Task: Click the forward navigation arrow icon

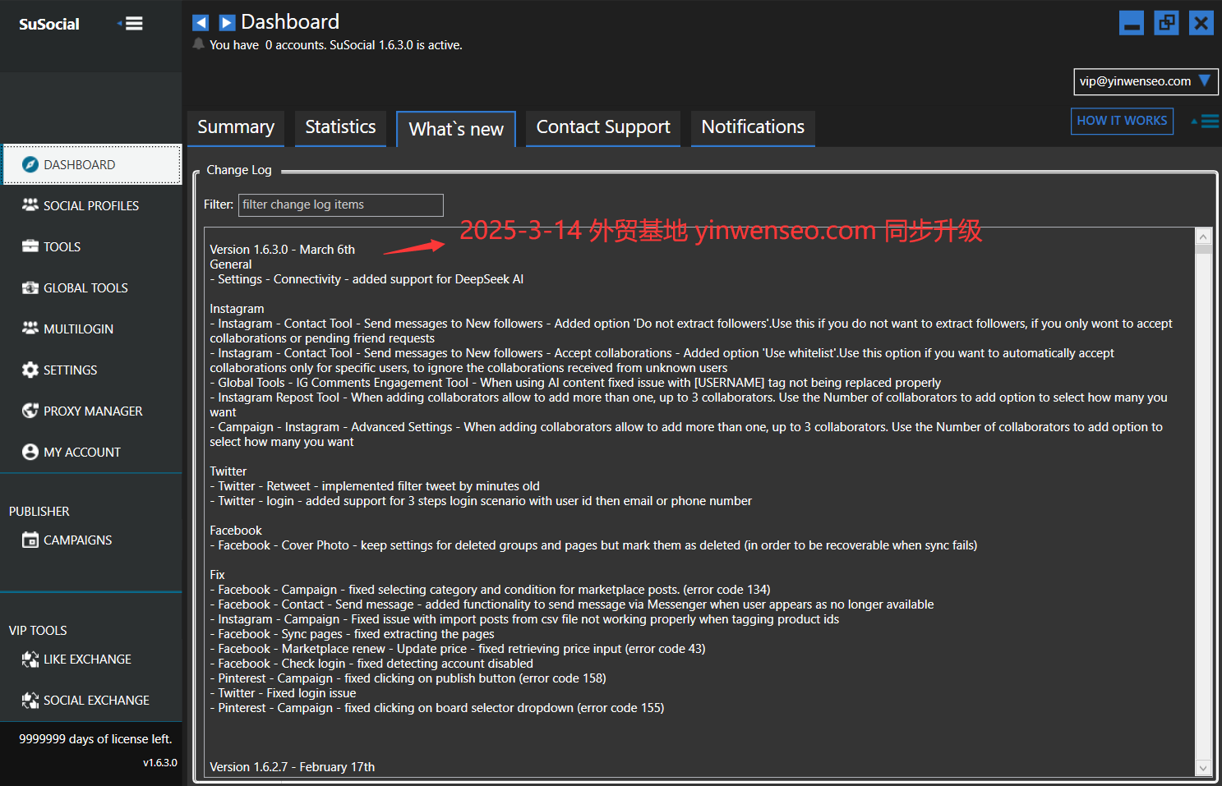Action: 228,22
